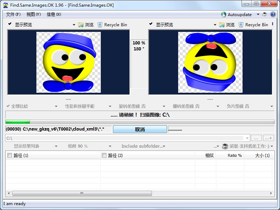Open the Browse folder for right panel
Viewport: 280px width, 210px height.
pyautogui.click(x=225, y=25)
